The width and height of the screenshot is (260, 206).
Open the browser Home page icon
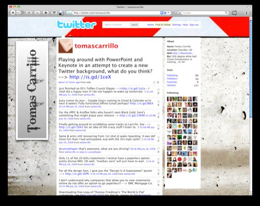(x=46, y=12)
